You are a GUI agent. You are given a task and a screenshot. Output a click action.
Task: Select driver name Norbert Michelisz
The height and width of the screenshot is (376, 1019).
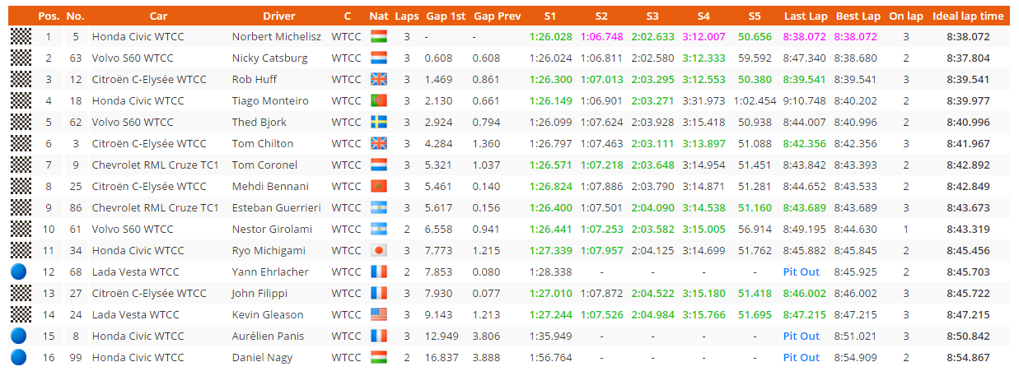(x=276, y=37)
